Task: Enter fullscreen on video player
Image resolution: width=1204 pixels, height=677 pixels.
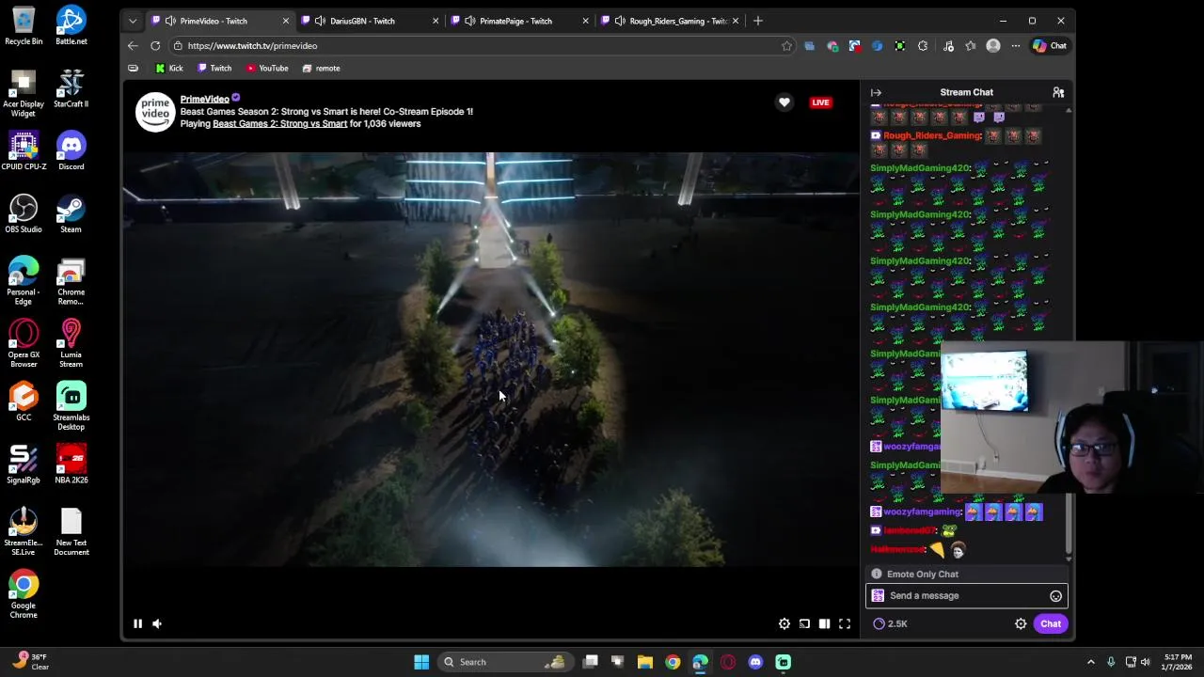Action: tap(845, 623)
